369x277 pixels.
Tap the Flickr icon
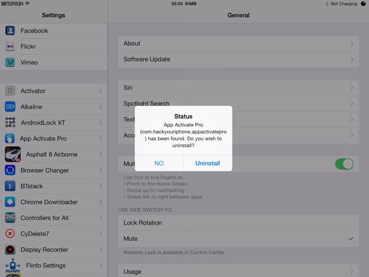coord(10,47)
